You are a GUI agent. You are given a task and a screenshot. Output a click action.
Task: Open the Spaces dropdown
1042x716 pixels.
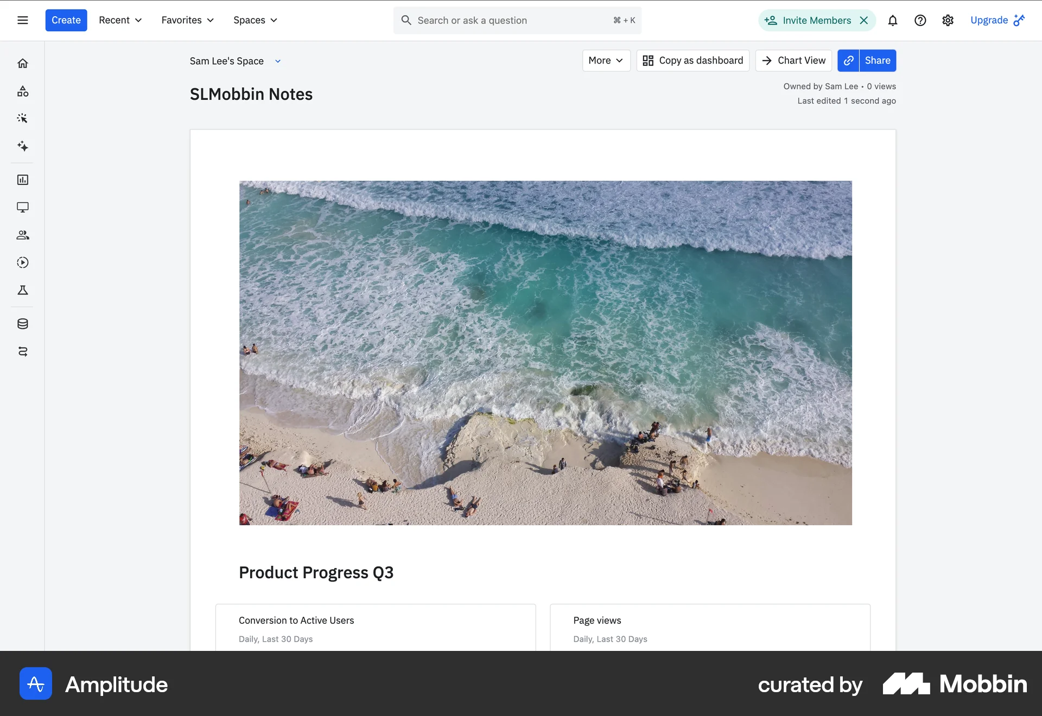[x=255, y=20]
